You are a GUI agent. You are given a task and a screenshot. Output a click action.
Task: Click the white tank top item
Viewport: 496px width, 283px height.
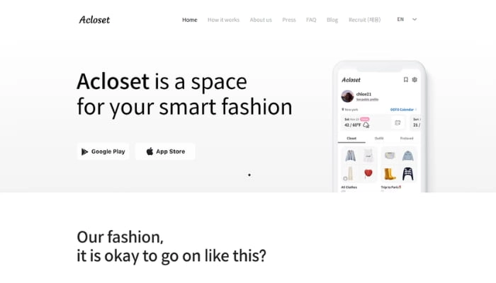tap(368, 156)
